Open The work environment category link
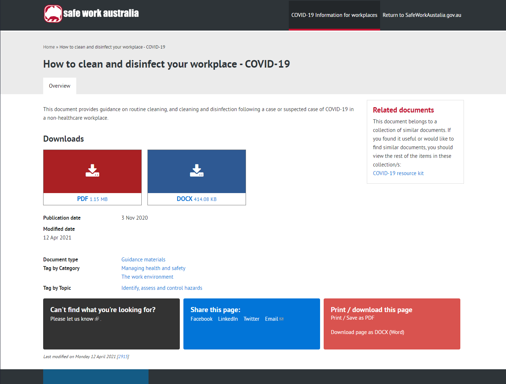Screen dimensions: 506x384 pyautogui.click(x=147, y=277)
